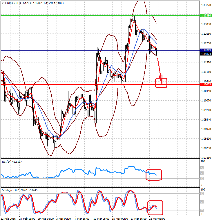Click the 22 Feb 2016 date label
This screenshot has width=212, height=222.
click(8, 219)
